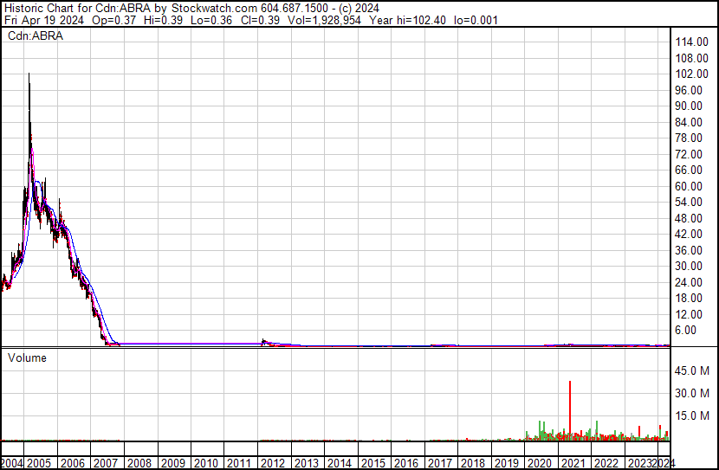Viewport: 719px width, 470px height.
Task: Click the 2021 red volume spike
Action: (570, 407)
